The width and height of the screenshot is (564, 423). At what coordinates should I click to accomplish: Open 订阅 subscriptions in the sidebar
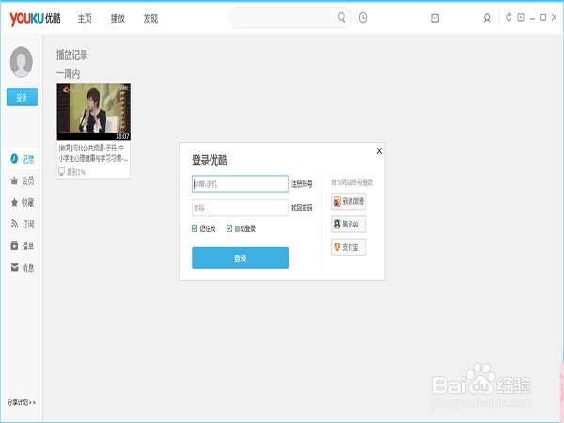click(23, 225)
